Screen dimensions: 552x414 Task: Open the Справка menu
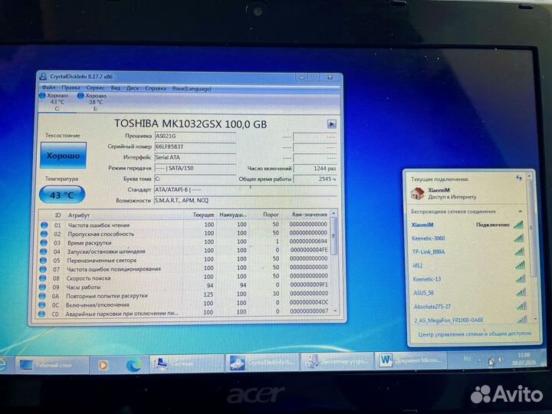click(155, 88)
